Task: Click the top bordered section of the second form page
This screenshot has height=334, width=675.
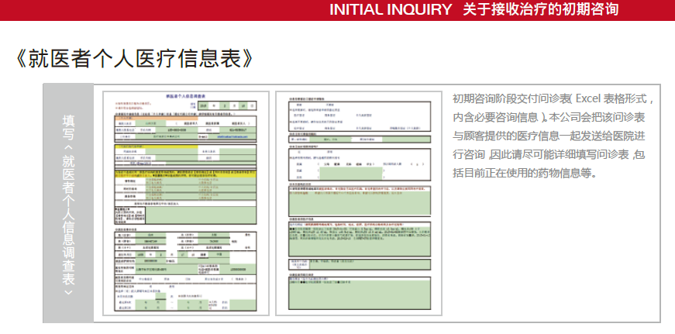Action: 359,116
